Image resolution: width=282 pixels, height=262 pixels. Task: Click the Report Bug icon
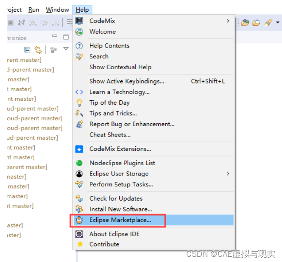(79, 124)
